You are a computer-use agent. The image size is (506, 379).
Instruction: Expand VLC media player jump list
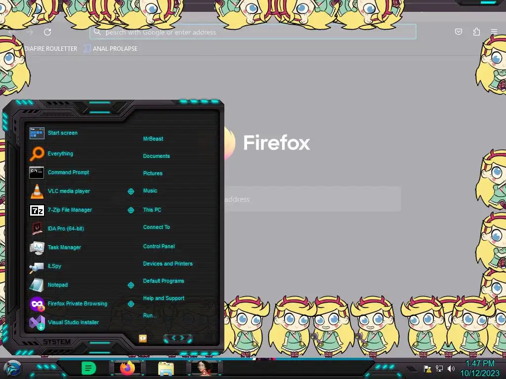[130, 191]
